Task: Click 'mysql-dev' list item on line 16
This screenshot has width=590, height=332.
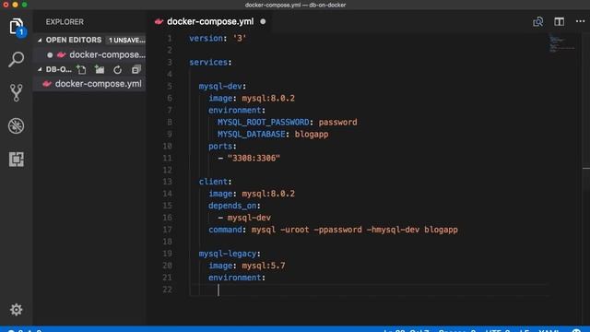Action: (x=249, y=218)
